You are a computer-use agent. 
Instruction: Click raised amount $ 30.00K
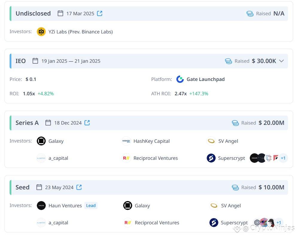[x=264, y=61]
